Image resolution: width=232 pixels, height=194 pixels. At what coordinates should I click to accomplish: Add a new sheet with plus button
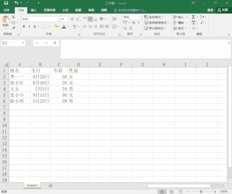pyautogui.click(x=51, y=186)
